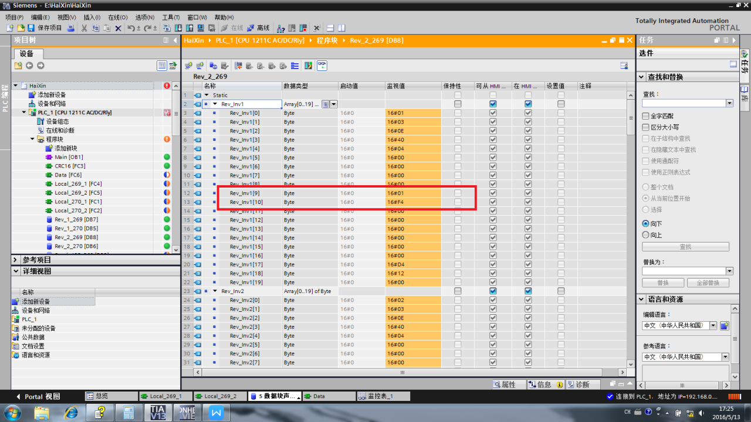This screenshot has width=751, height=422.
Task: Click the 离线 go offline button
Action: click(258, 28)
